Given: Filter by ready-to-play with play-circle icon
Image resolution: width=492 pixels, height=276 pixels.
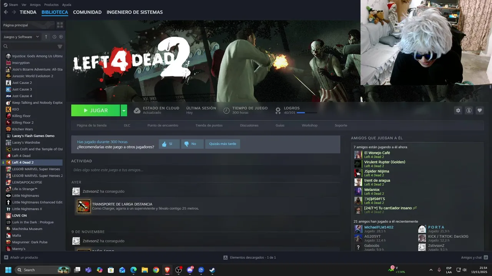Looking at the screenshot, I should pyautogui.click(x=61, y=37).
